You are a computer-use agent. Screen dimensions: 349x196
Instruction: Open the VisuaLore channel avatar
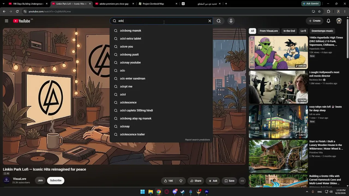point(7,180)
